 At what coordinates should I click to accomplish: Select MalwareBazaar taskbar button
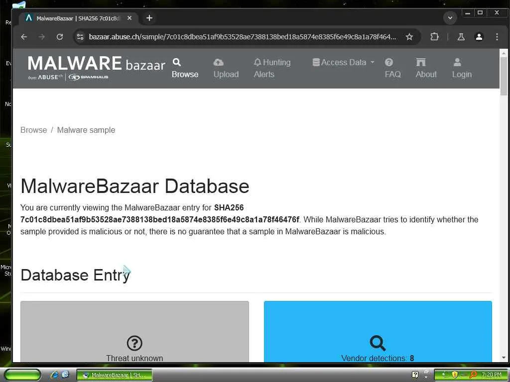point(114,375)
